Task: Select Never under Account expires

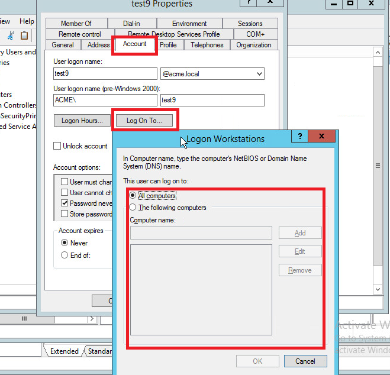Action: click(x=65, y=243)
